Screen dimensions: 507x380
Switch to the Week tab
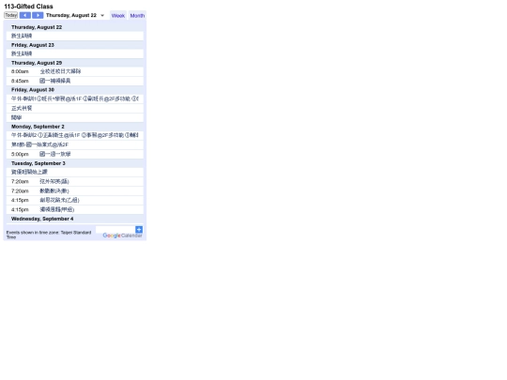pos(118,16)
